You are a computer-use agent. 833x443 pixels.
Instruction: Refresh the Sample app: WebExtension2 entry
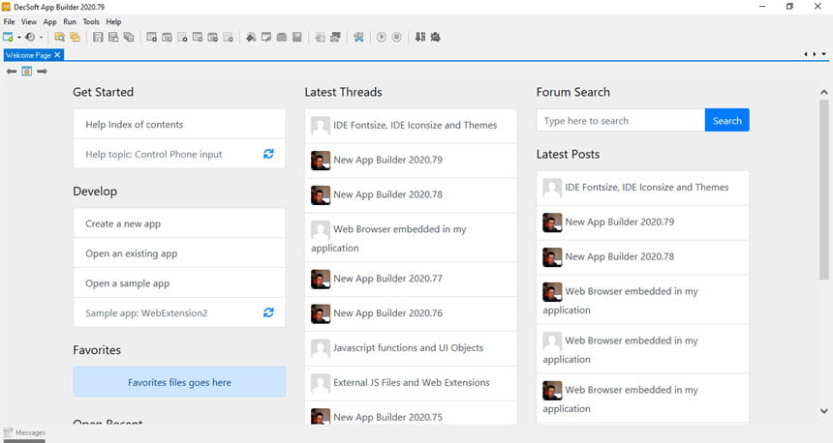268,312
